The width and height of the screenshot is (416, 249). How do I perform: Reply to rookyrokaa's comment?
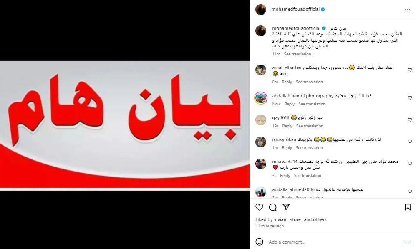click(287, 147)
